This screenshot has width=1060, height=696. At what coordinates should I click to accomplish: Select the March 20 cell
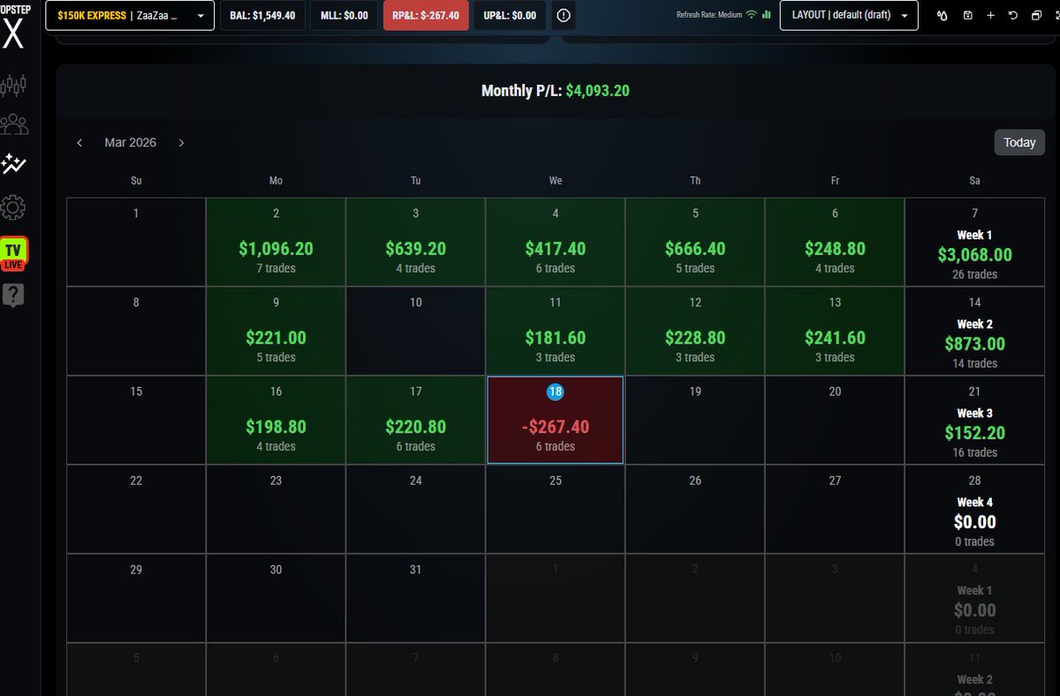835,420
